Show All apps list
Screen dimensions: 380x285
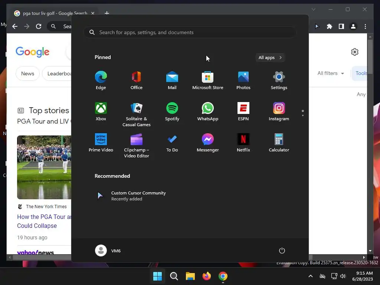click(270, 58)
